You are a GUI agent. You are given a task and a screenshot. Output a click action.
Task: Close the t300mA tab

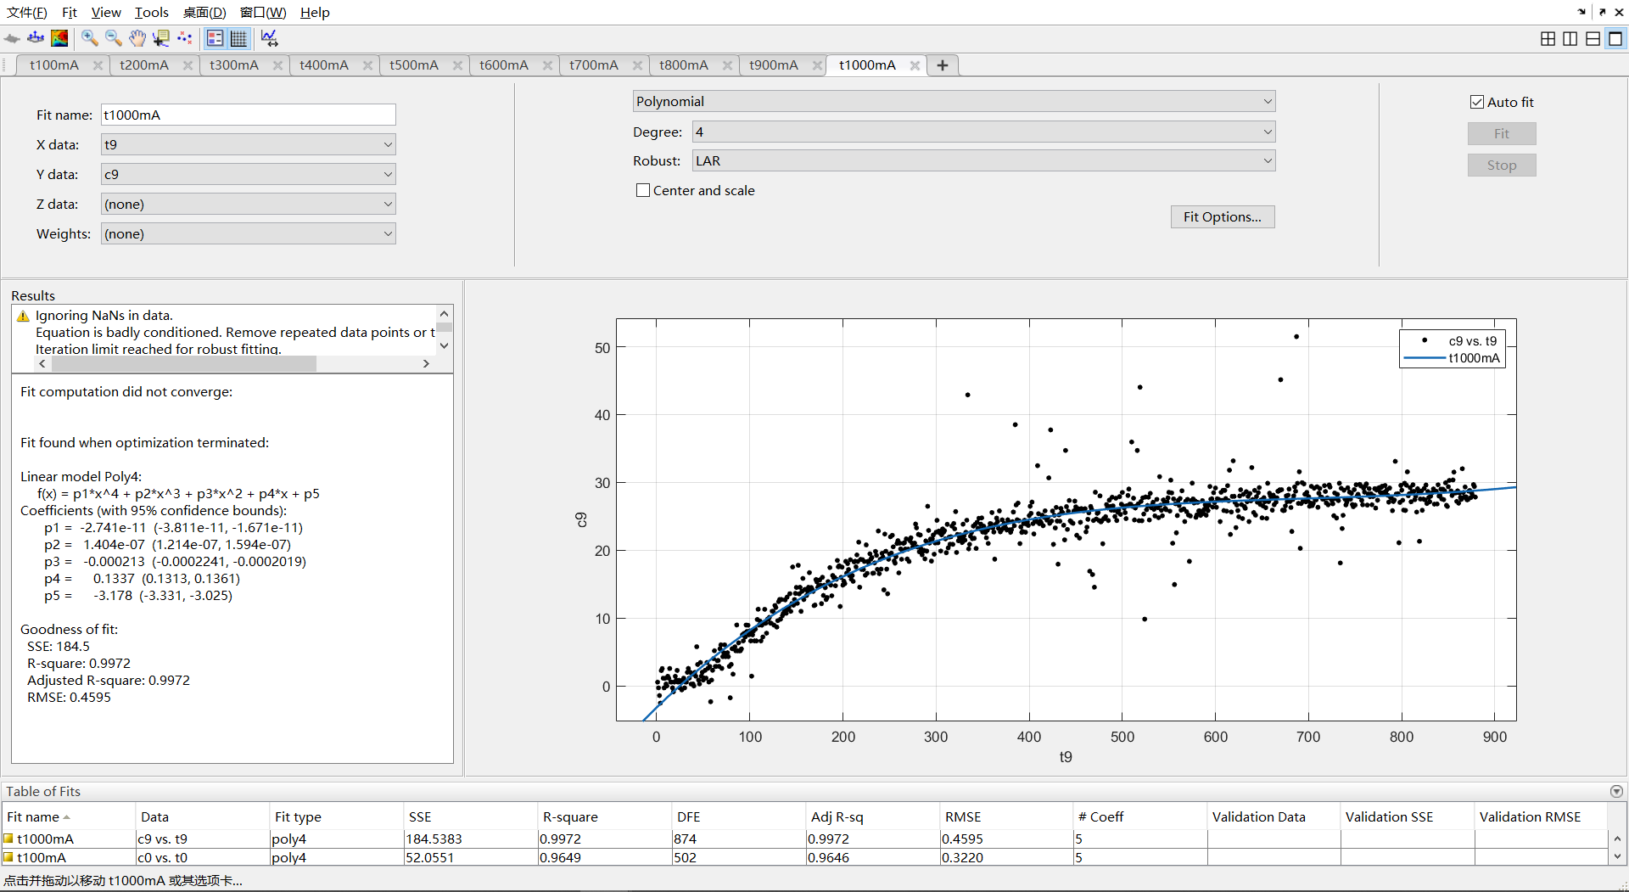pos(278,65)
